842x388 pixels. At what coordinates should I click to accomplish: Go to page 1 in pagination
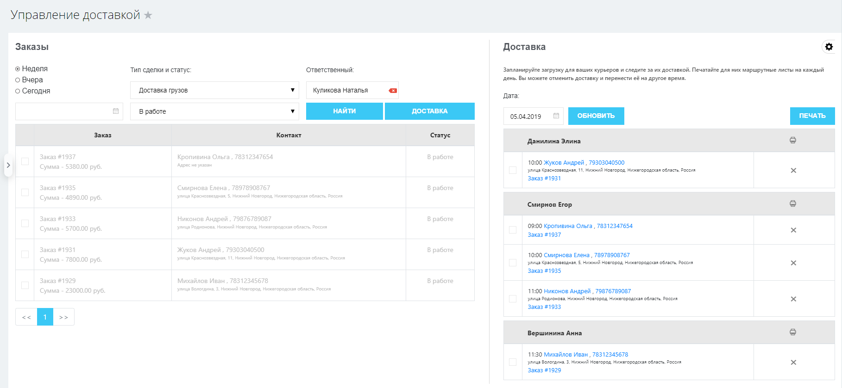pyautogui.click(x=45, y=317)
